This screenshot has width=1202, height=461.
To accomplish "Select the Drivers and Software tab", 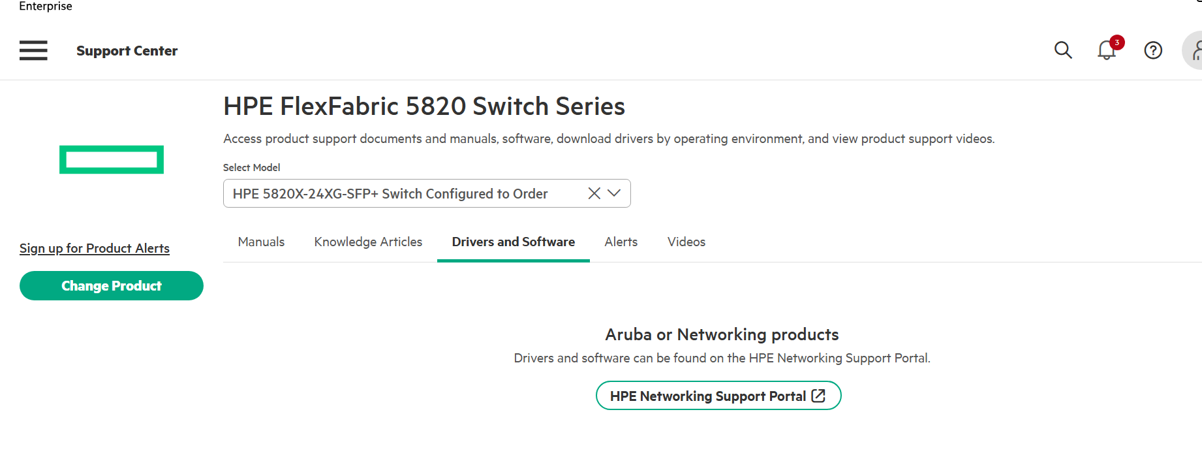I will coord(513,242).
